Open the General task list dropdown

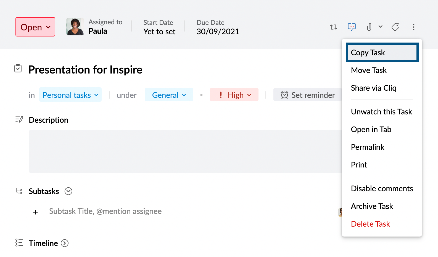coord(169,95)
